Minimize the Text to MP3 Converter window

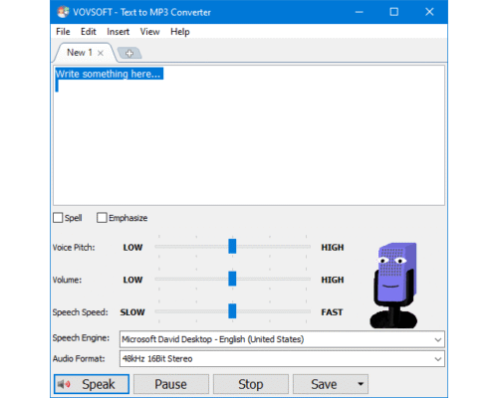click(x=359, y=12)
